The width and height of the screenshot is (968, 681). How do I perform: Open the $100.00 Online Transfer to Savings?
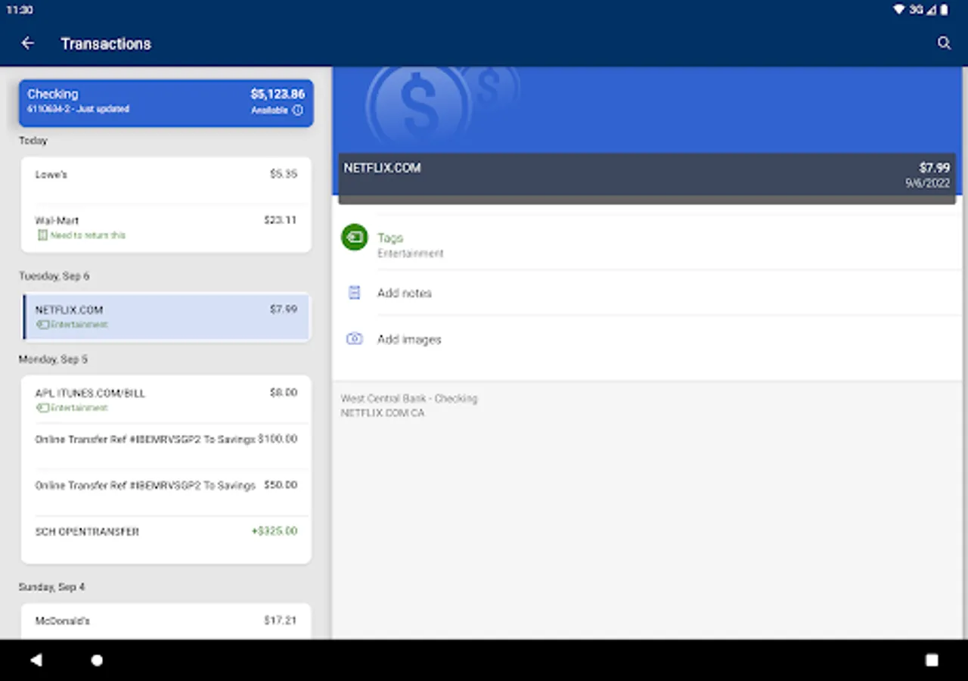(x=166, y=446)
